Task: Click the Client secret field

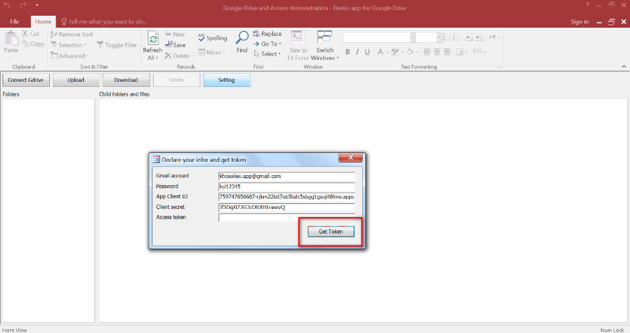Action: coord(287,207)
